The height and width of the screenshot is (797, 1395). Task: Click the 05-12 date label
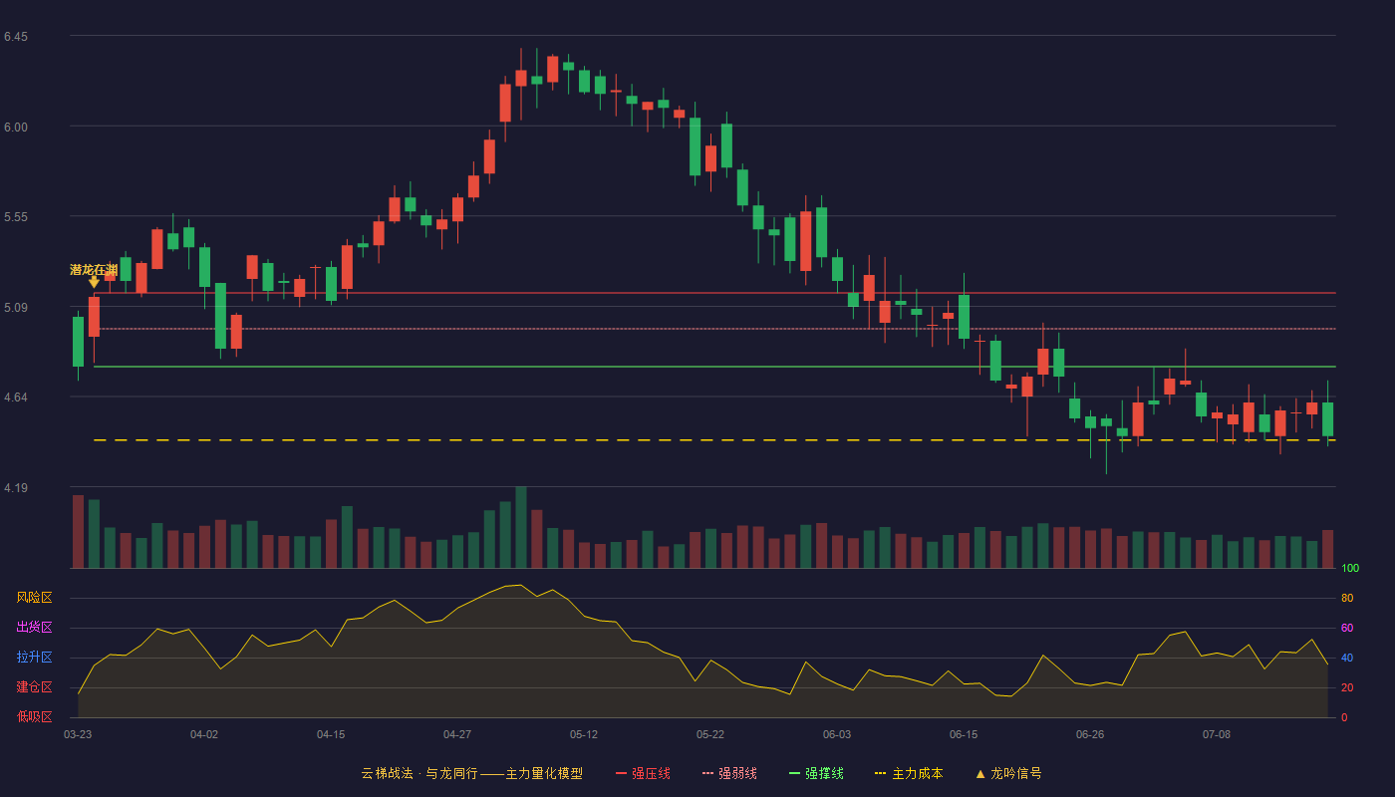point(584,734)
